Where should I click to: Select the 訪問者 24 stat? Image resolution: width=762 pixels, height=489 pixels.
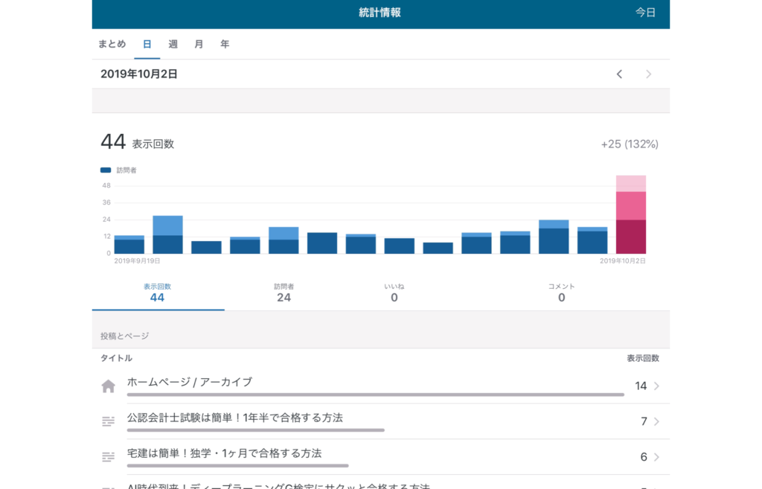284,293
